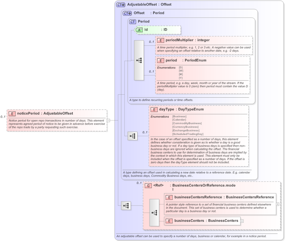Select businessCenters : BusinessCenters label
Screen dimensions: 285x241
[x=206, y=220]
